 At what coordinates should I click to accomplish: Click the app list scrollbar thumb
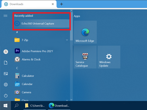click(71, 26)
